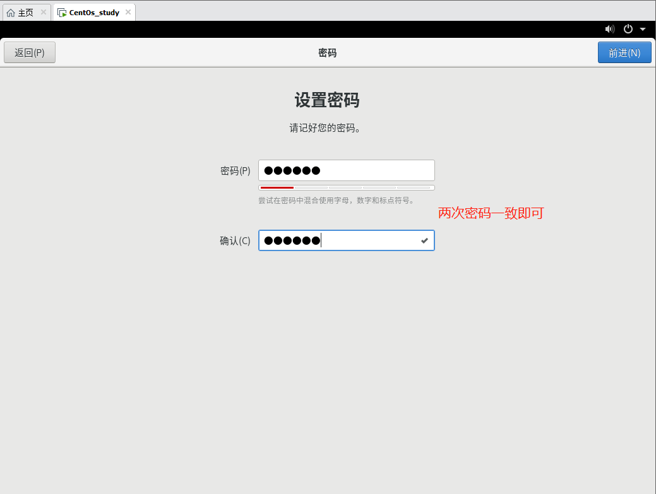Viewport: 656px width, 494px height.
Task: Click the red segment of the password strength meter
Action: [276, 187]
